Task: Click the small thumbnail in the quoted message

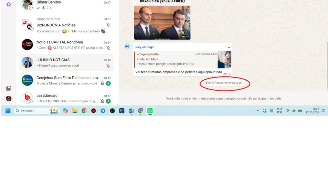Action: (224, 59)
